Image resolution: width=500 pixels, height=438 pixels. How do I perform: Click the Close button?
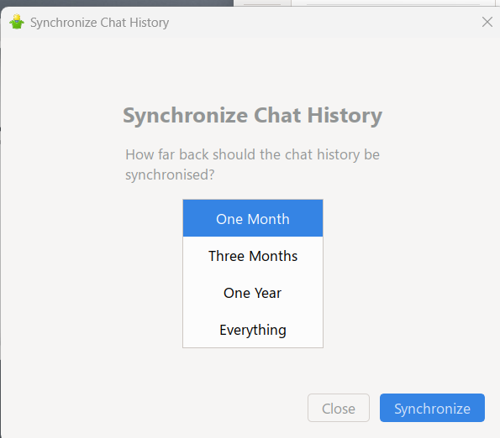click(x=339, y=408)
